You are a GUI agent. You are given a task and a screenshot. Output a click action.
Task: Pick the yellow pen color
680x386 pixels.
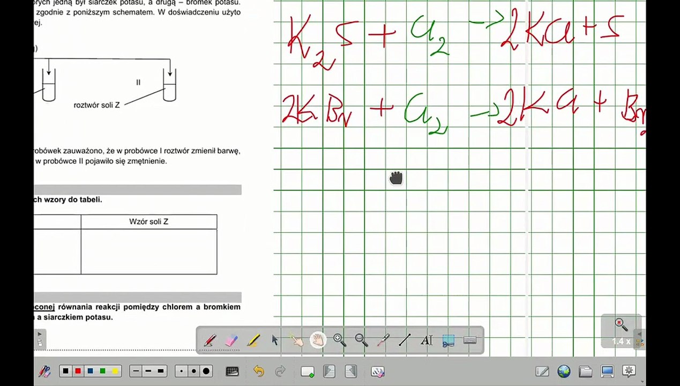tap(115, 371)
